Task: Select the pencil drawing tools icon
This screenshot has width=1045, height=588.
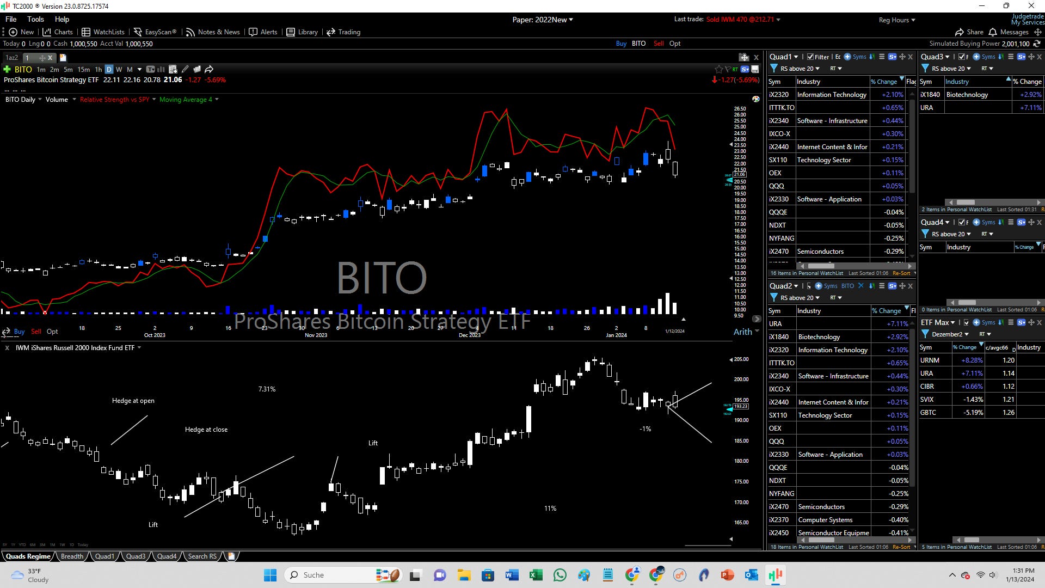Action: (x=185, y=69)
